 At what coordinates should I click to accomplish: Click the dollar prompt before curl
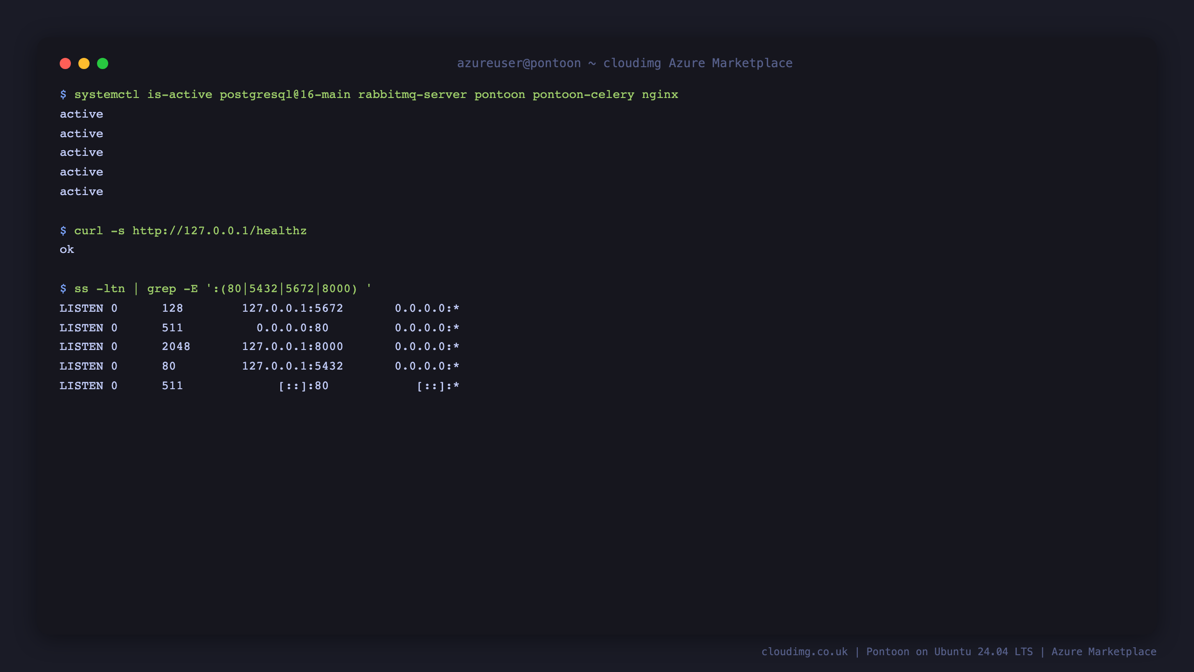coord(63,231)
